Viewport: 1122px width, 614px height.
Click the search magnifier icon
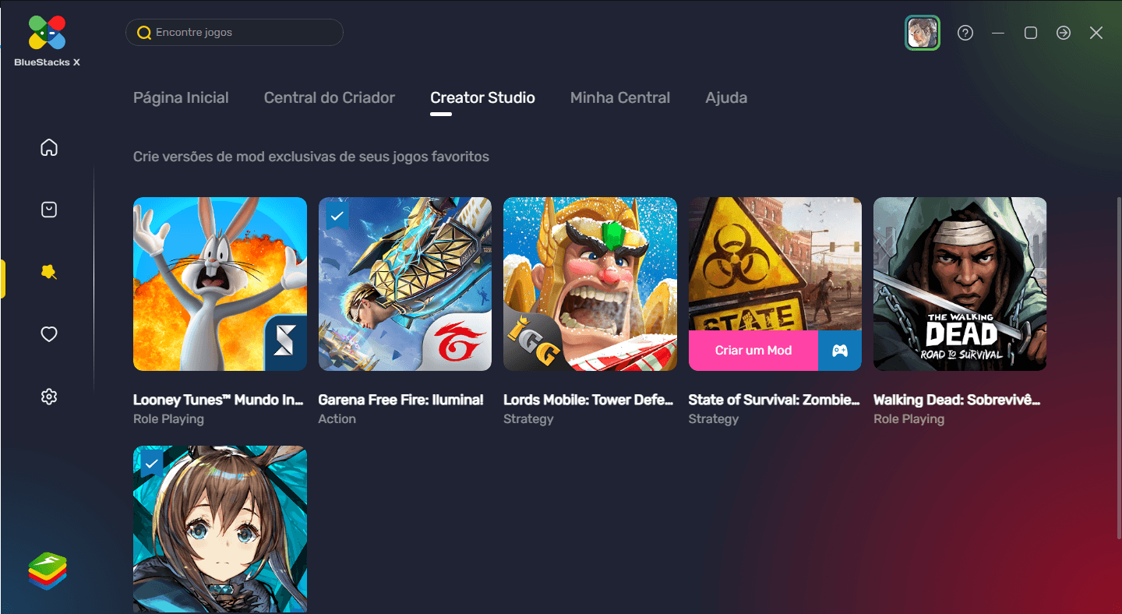coord(144,33)
